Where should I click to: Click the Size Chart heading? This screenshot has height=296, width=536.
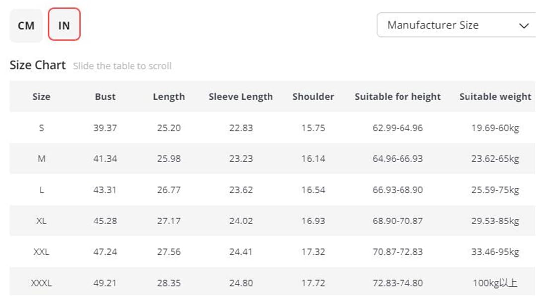[x=38, y=65]
